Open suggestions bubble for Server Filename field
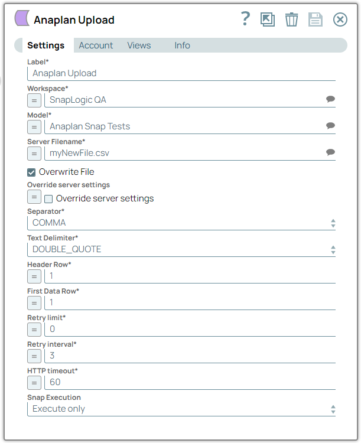Viewport: 361px width, 443px height. coord(330,152)
